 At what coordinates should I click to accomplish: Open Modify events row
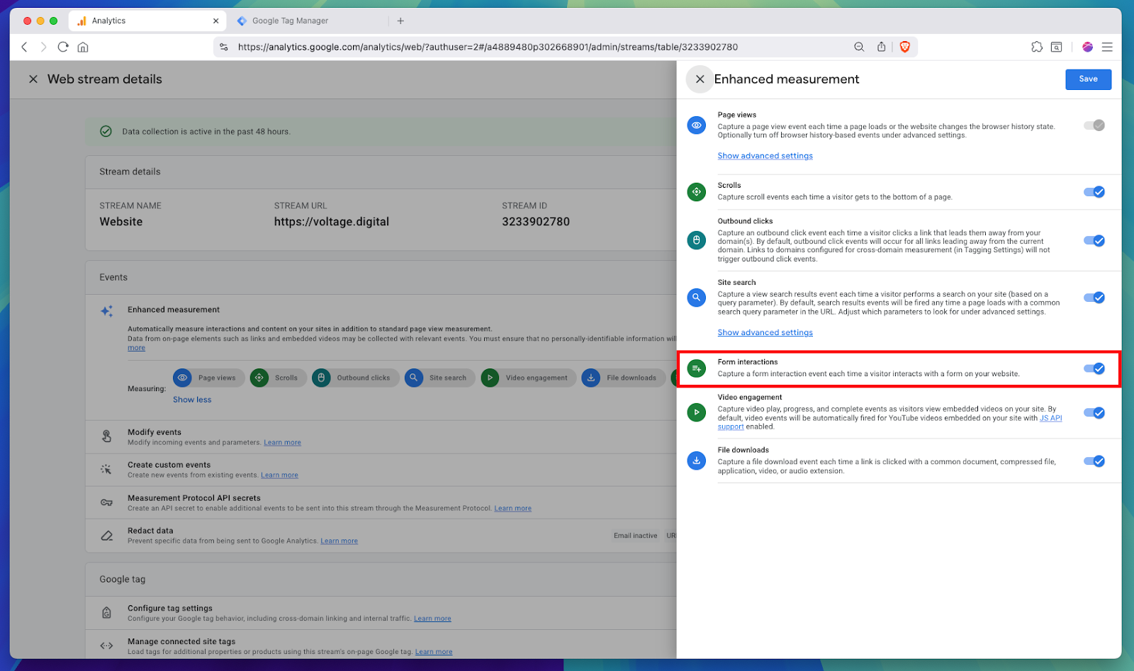click(381, 436)
